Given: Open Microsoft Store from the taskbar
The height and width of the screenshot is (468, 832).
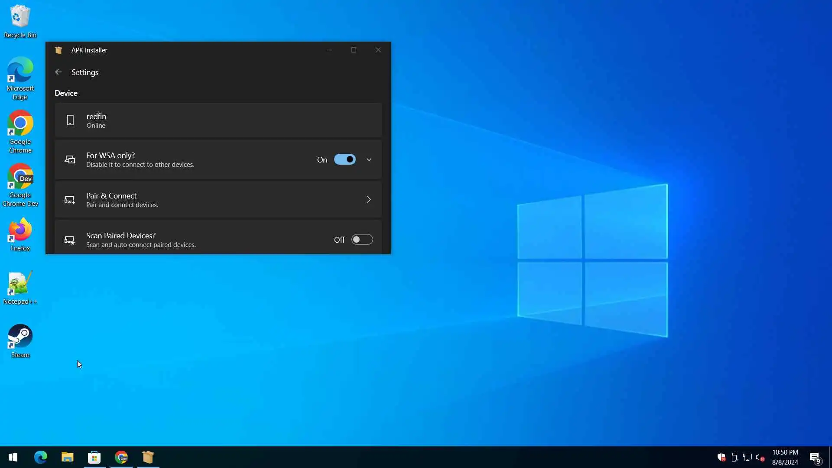Looking at the screenshot, I should click(x=94, y=457).
